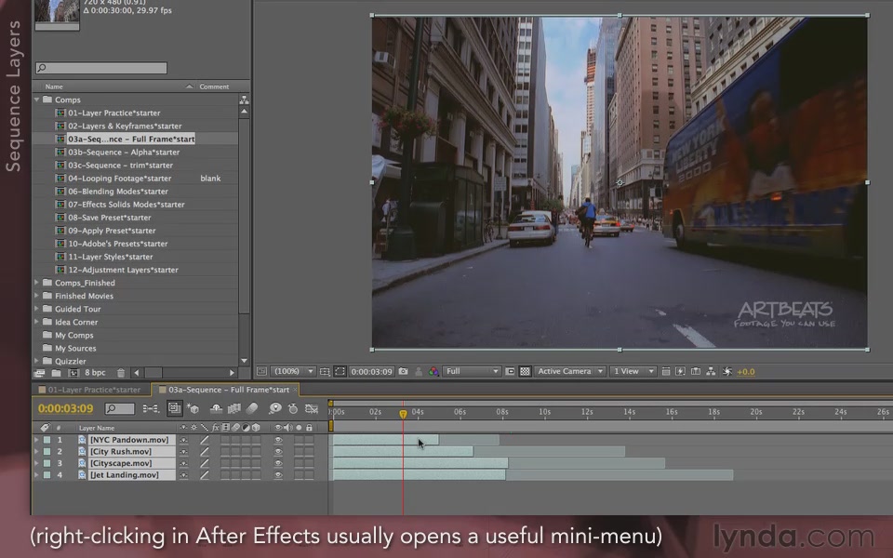Create new composition icon in project panel
The width and height of the screenshot is (893, 558).
(x=73, y=373)
